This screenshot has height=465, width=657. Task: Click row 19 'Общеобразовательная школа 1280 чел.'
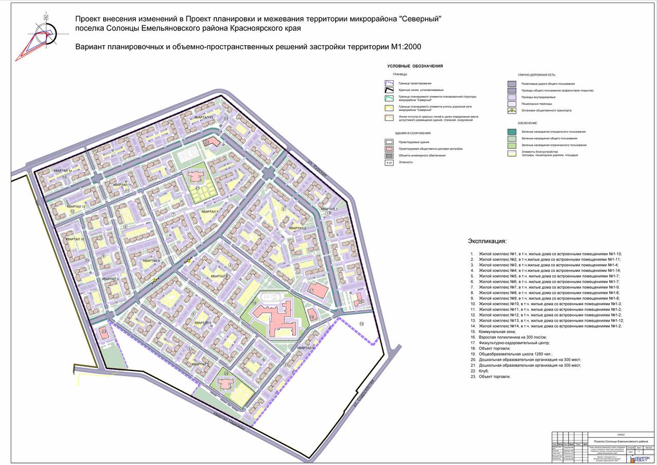(x=511, y=354)
